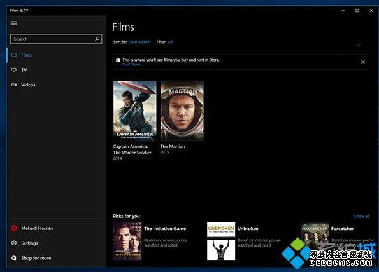Open the Films section
Image resolution: width=379 pixels, height=272 pixels.
pos(56,55)
